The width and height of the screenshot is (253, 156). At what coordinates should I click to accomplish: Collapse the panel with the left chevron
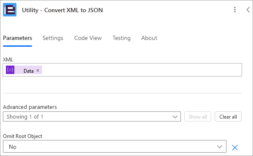click(248, 10)
